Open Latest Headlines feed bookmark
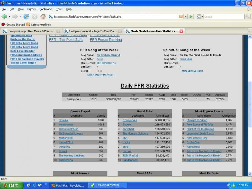Screen dimensions: 252x189 [x=39, y=25]
